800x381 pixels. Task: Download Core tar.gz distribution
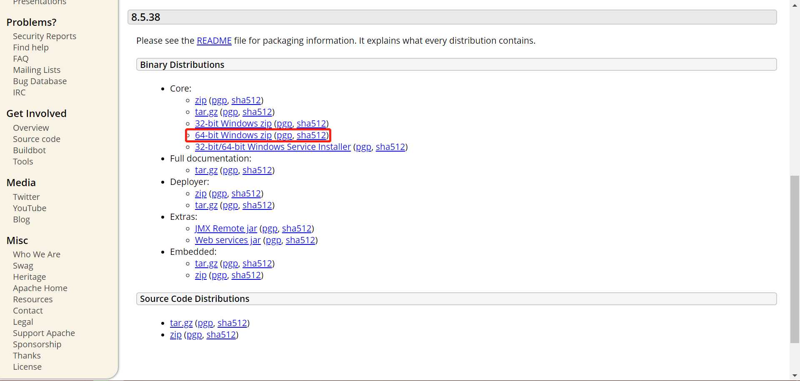(x=206, y=112)
